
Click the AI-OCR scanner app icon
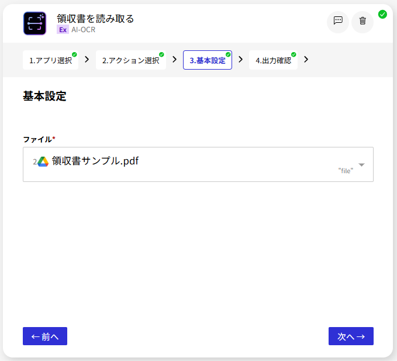tap(34, 23)
